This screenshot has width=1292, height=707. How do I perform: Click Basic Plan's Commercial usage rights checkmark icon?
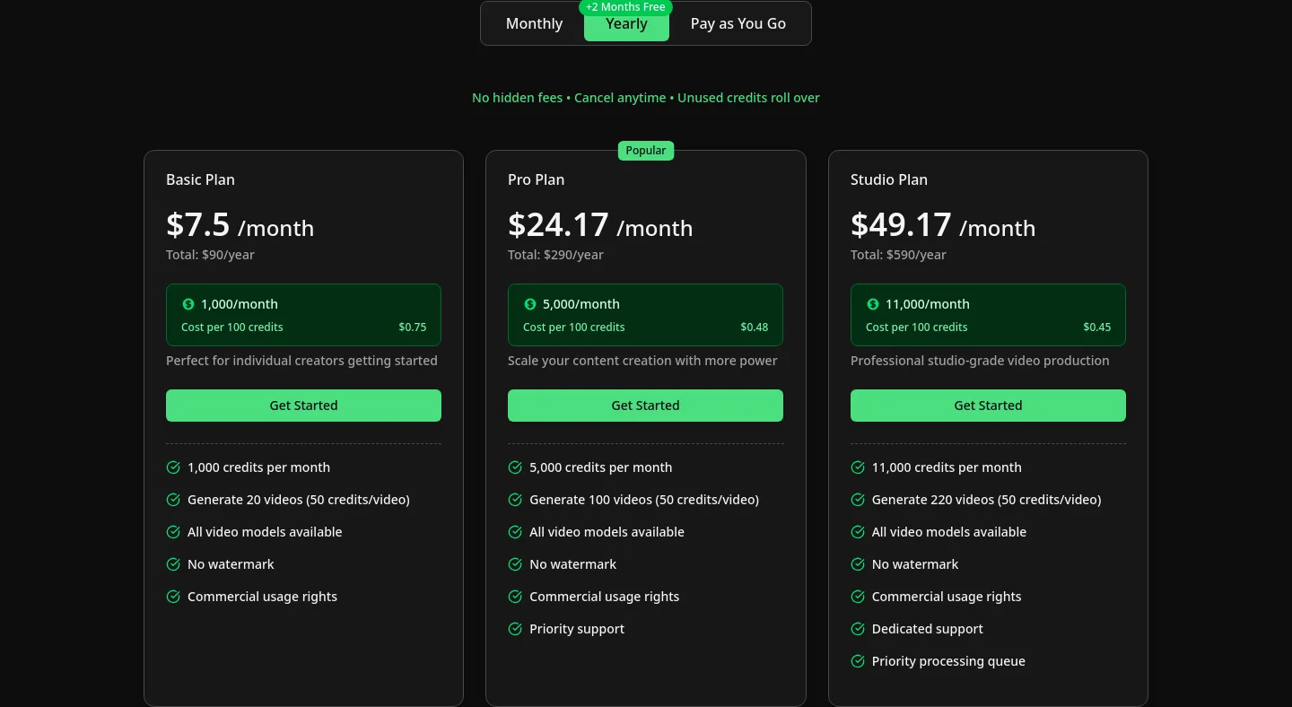tap(173, 597)
